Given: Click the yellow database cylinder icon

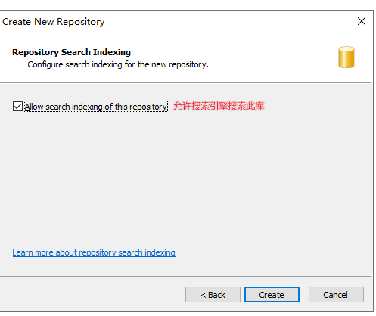Looking at the screenshot, I should tap(346, 57).
